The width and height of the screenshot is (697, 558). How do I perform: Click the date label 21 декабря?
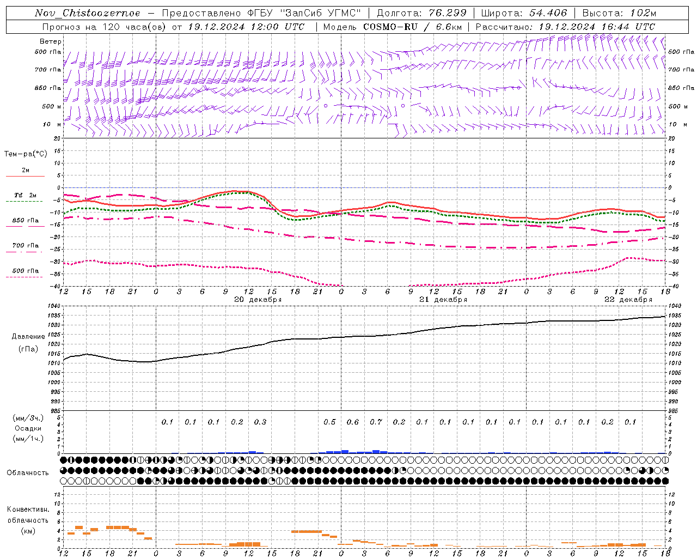[x=443, y=300]
